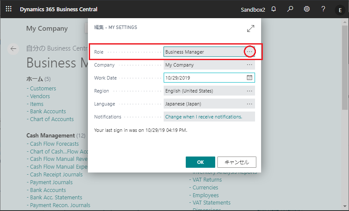Viewport: 349px width, 211px height.
Task: Open the Employees link
Action: (206, 195)
